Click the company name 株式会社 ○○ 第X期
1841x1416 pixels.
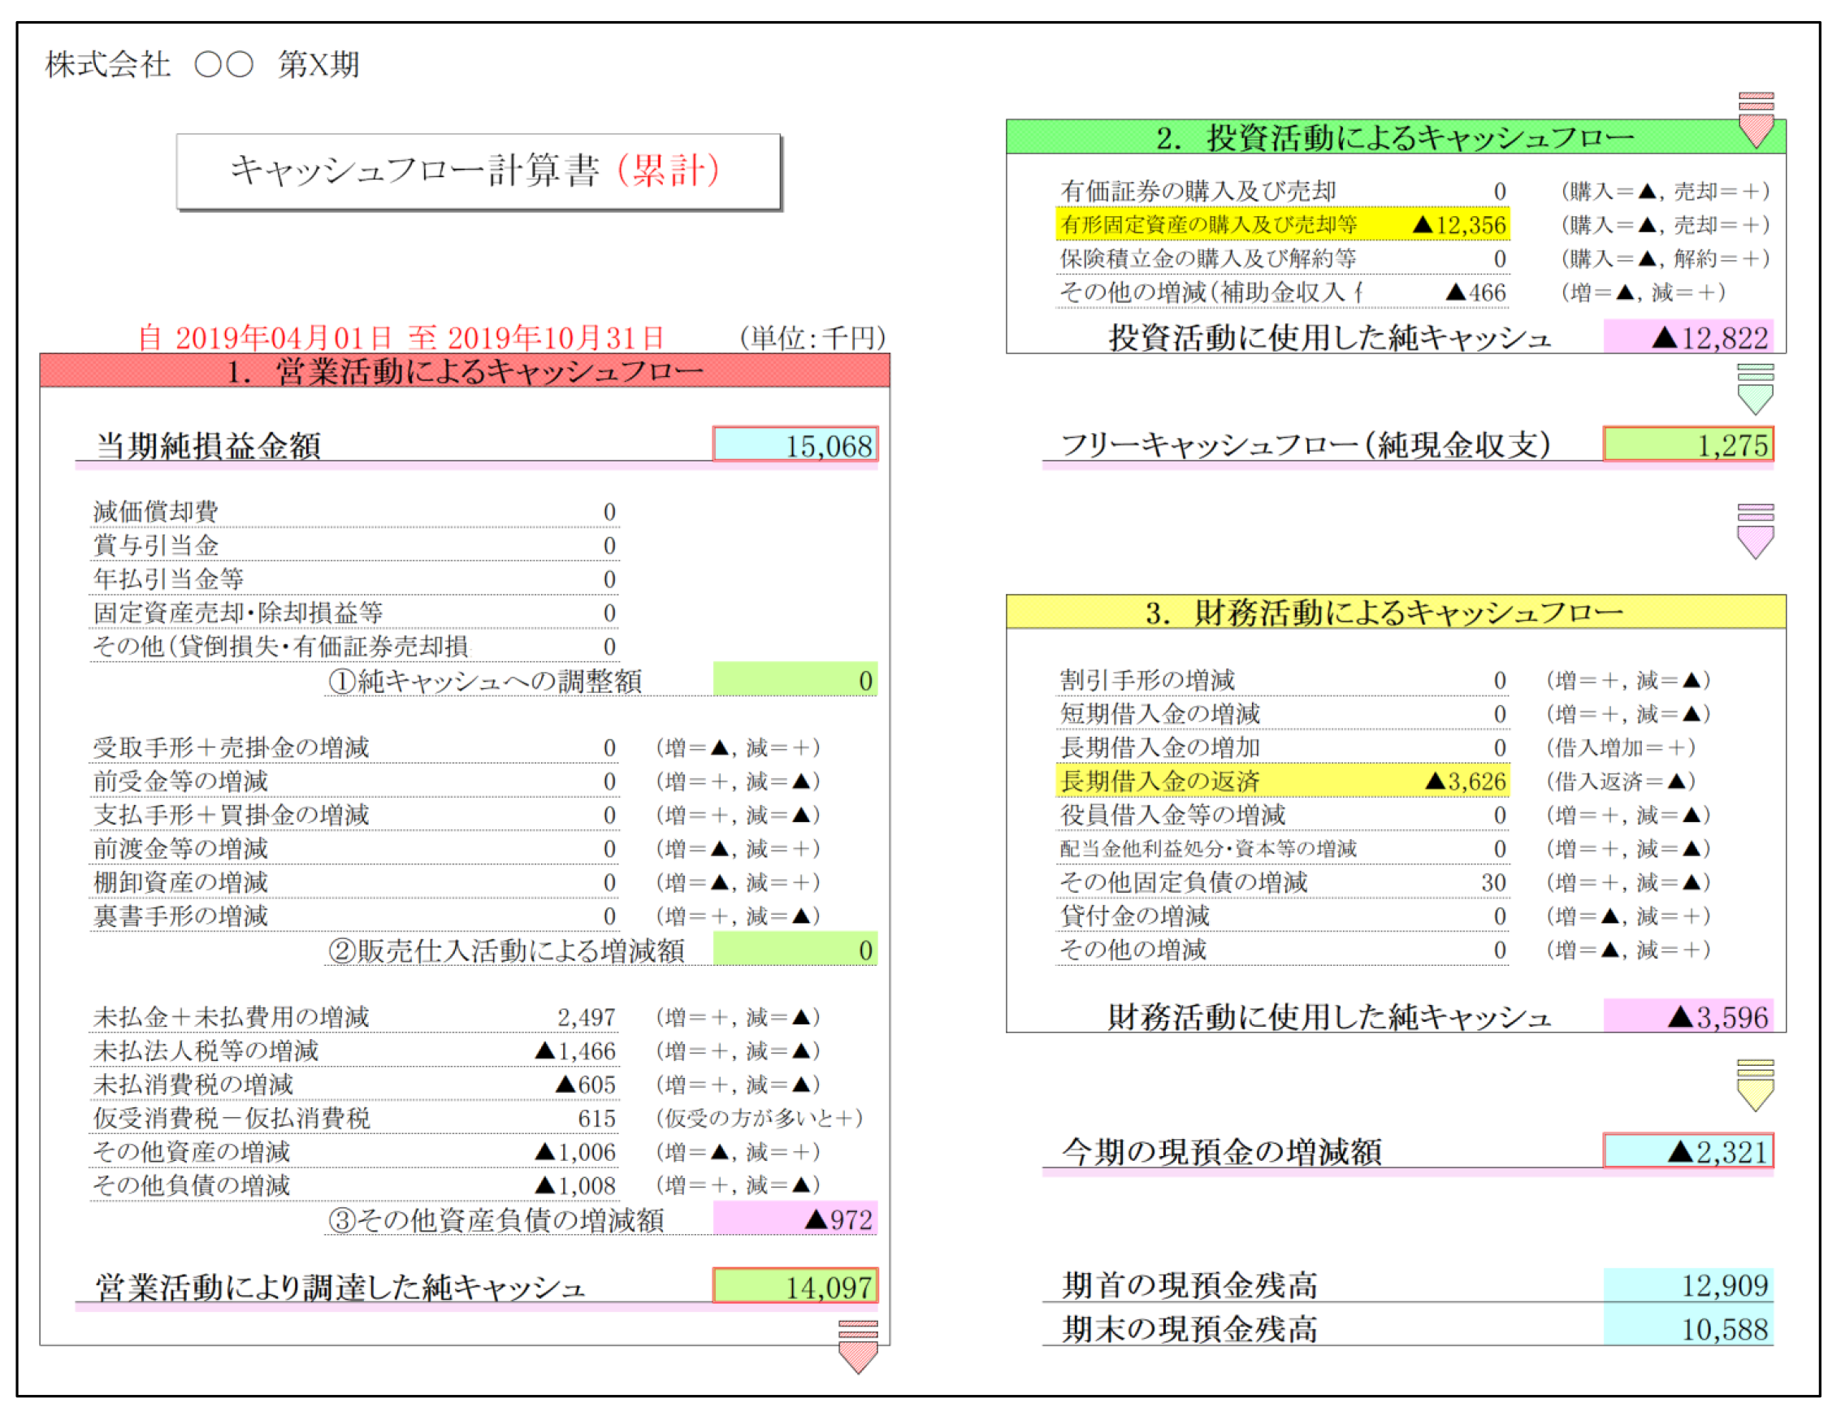pos(202,65)
